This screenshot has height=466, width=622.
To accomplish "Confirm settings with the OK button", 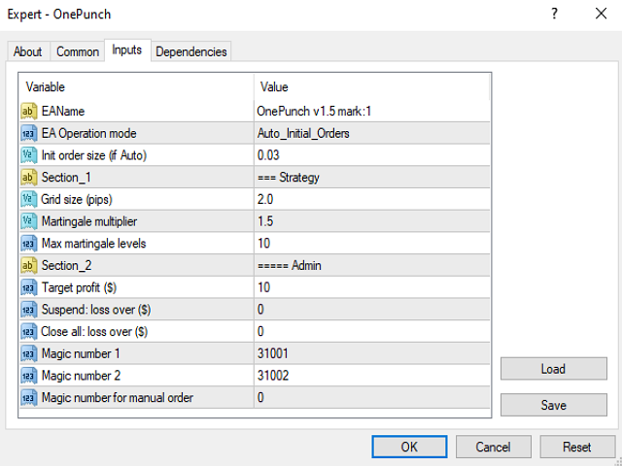I will tap(409, 447).
